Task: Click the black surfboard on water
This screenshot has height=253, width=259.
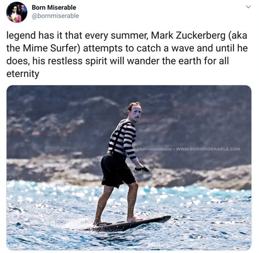Action: pyautogui.click(x=127, y=224)
